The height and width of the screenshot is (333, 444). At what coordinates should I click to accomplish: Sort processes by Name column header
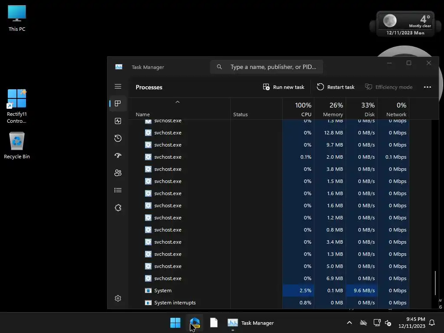tap(143, 114)
